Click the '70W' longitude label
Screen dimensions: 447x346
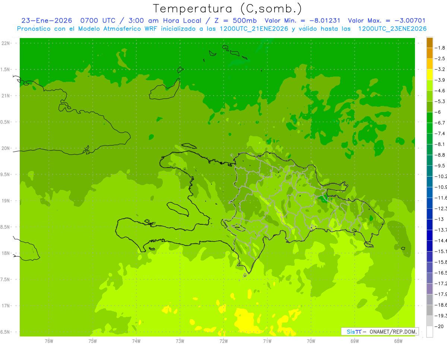[x=311, y=341]
